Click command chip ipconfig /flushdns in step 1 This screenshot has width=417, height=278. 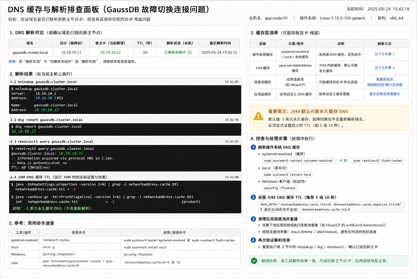click(280, 188)
